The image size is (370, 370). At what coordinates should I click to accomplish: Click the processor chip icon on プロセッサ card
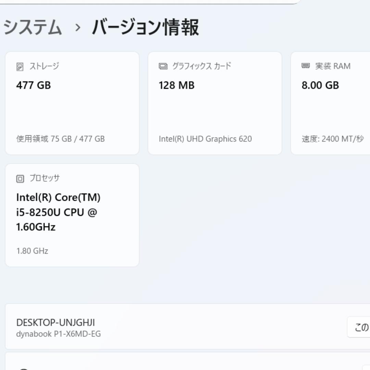[21, 178]
